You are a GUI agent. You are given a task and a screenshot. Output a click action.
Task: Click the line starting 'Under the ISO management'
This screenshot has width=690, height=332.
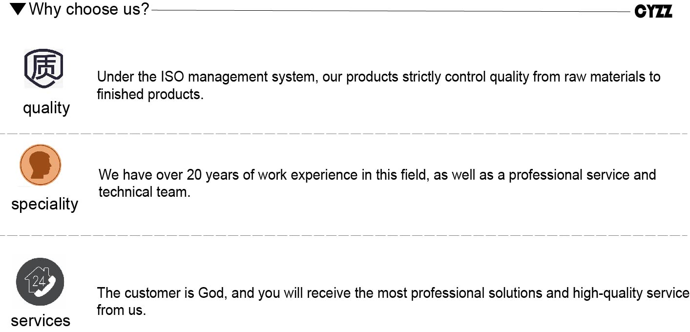tap(378, 77)
